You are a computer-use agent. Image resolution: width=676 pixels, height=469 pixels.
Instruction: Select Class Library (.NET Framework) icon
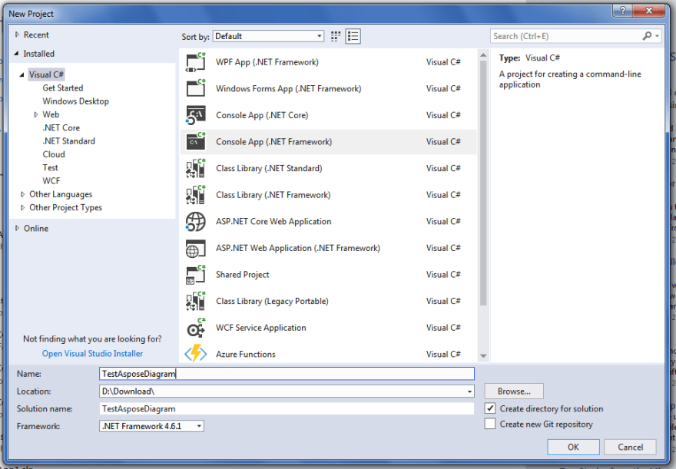(x=196, y=195)
